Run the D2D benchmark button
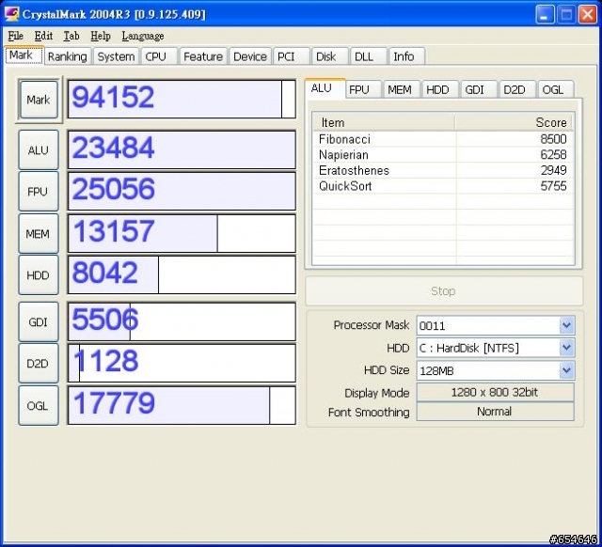Screen dimensions: 602x547 [x=39, y=364]
